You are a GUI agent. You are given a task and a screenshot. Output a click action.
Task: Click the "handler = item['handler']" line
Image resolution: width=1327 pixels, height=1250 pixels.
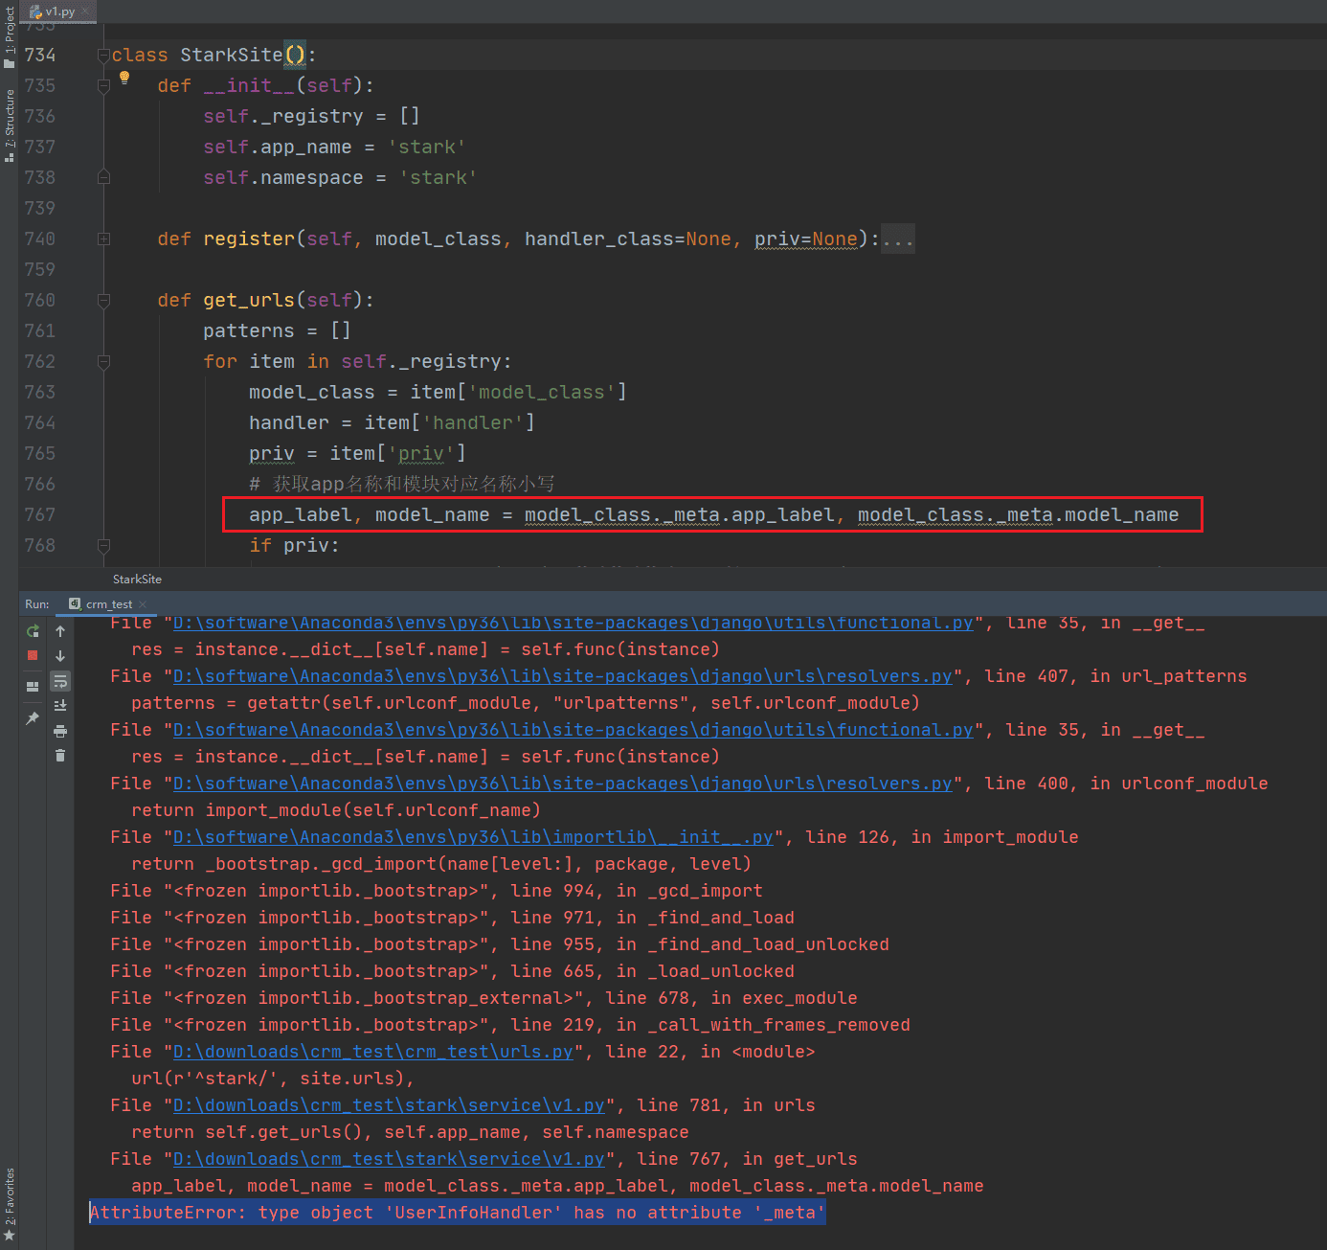pyautogui.click(x=392, y=423)
